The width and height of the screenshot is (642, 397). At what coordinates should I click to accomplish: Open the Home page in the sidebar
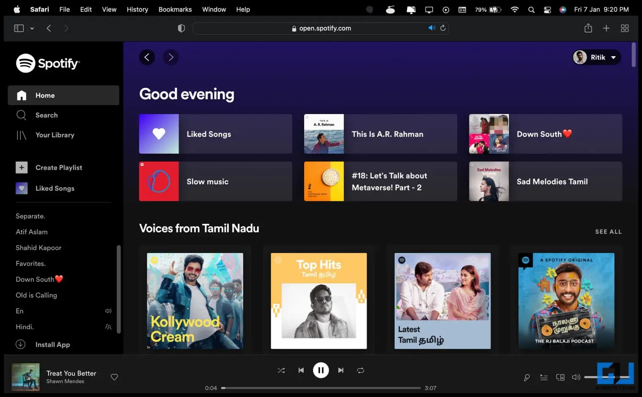click(63, 95)
